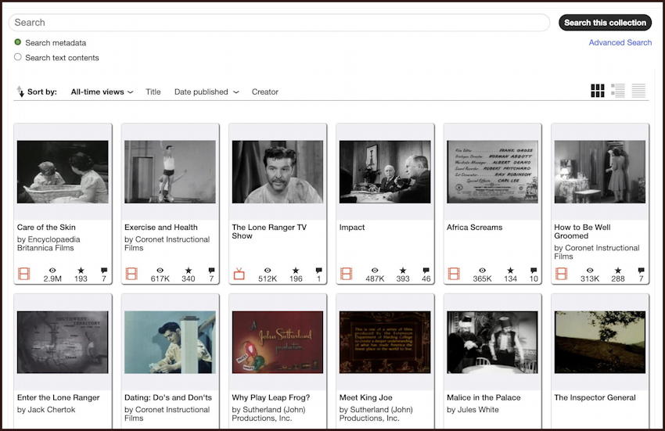The image size is (665, 431).
Task: Sort results by Title
Action: tap(153, 92)
